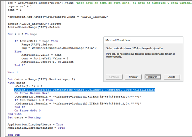Click the 'ref = ActiveSheet.Range("B8895").Value' code
Image resolution: width=192 pixels, height=137 pixels.
click(41, 3)
